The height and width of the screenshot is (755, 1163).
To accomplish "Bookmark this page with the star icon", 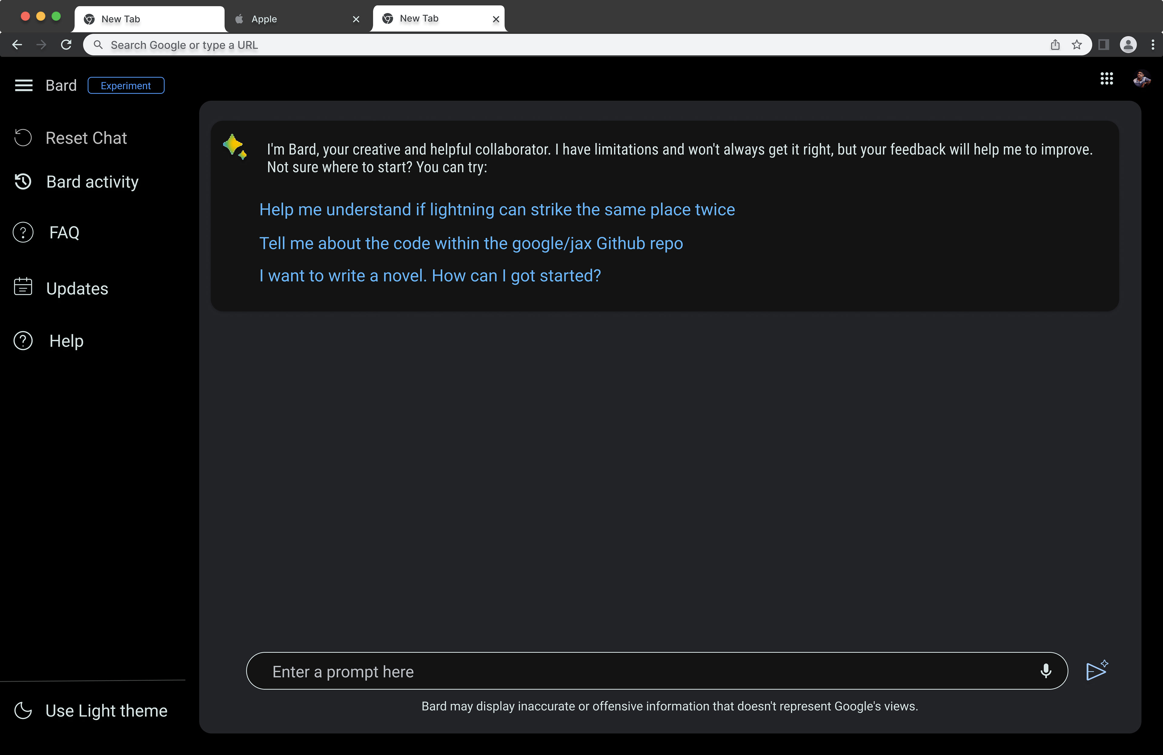I will pos(1076,45).
